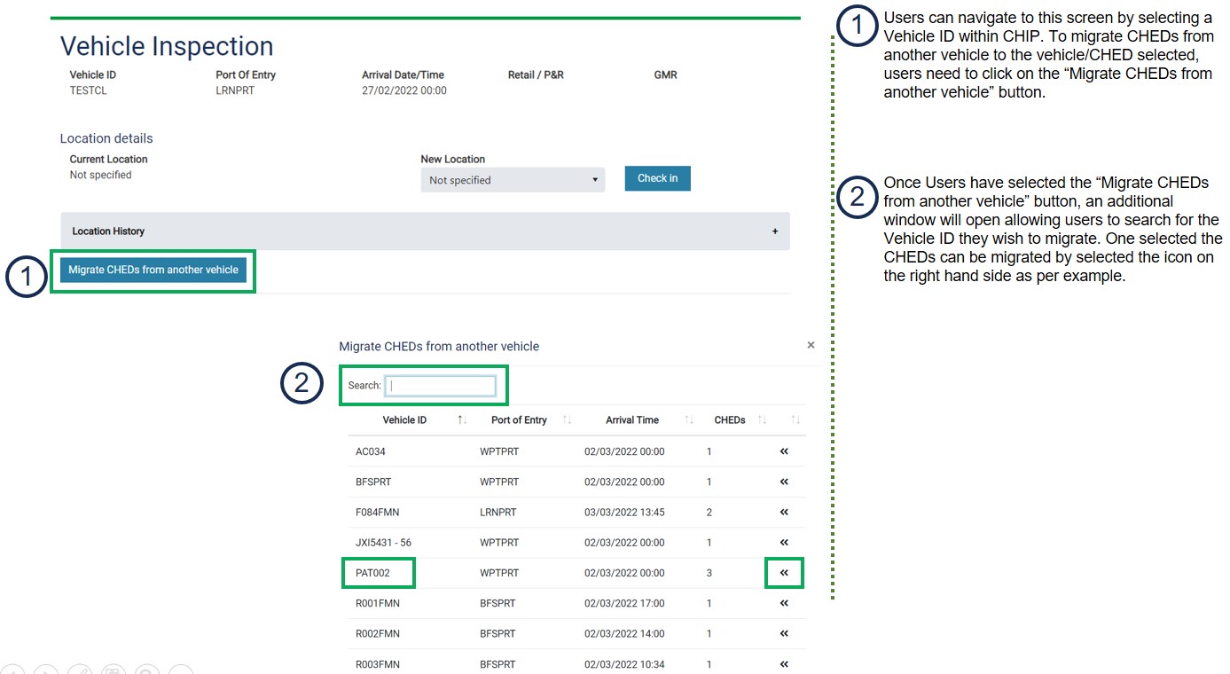Click migrate icon for vehicle AC034
This screenshot has height=674, width=1230.
pos(784,451)
